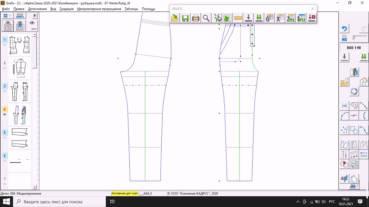This screenshot has width=369, height=207.
Task: Click eye with three dots options
Action: 32,26
